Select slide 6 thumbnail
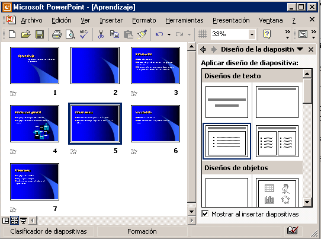This screenshot has height=239, width=321. click(155, 123)
